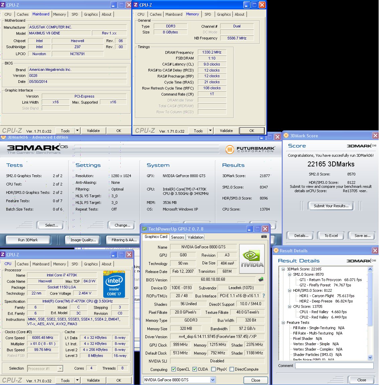Click the Close button in GPU-Z
385x385 pixels.
coord(256,380)
